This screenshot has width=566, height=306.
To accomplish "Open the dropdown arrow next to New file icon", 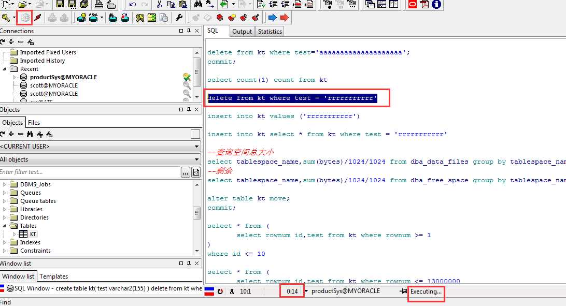I will pyautogui.click(x=12, y=4).
